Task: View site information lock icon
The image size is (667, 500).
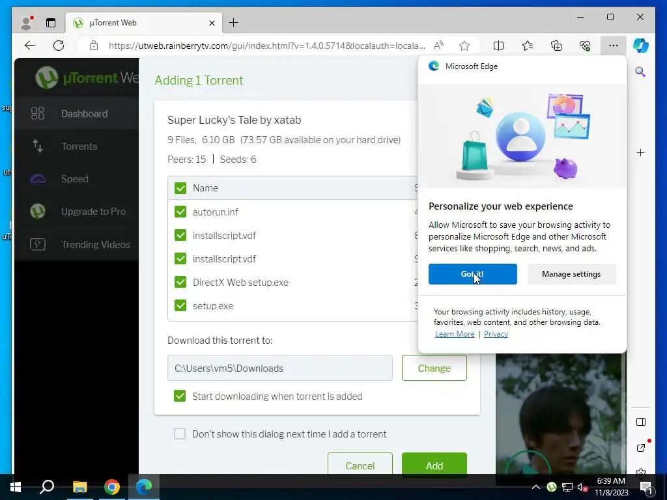Action: point(94,46)
